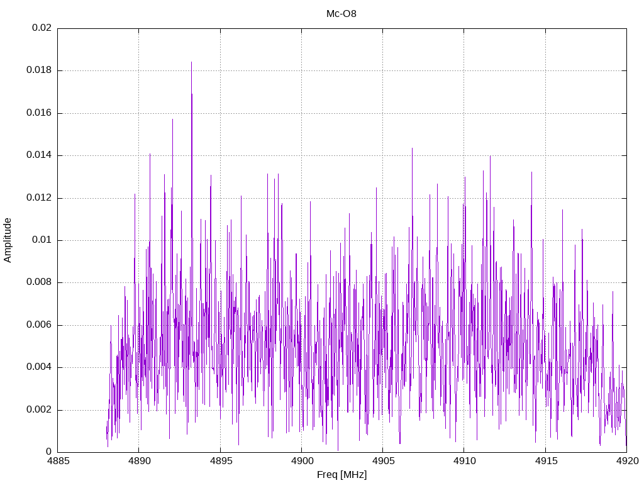Click y-axis tick label 0.004
Viewport: 644px width, 483px height.
click(x=39, y=367)
